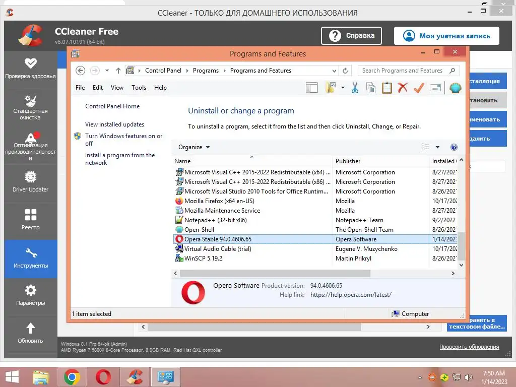Select Open-Shell program entry
The image size is (516, 387).
pyautogui.click(x=315, y=229)
